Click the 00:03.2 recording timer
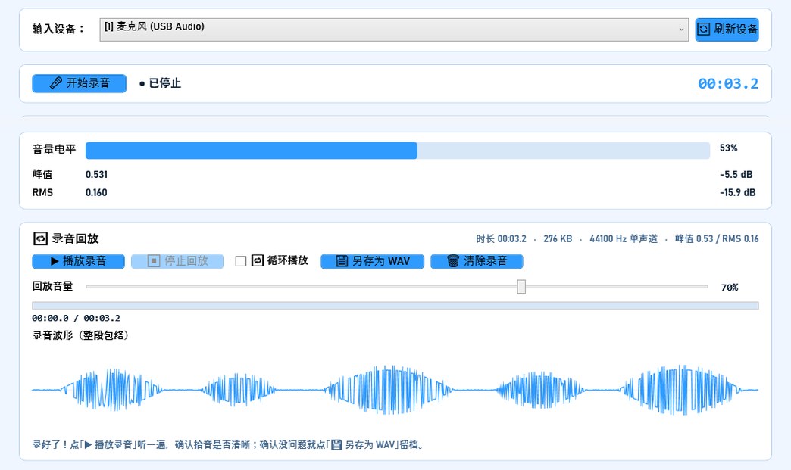Screen dimensions: 791x470 [x=728, y=84]
